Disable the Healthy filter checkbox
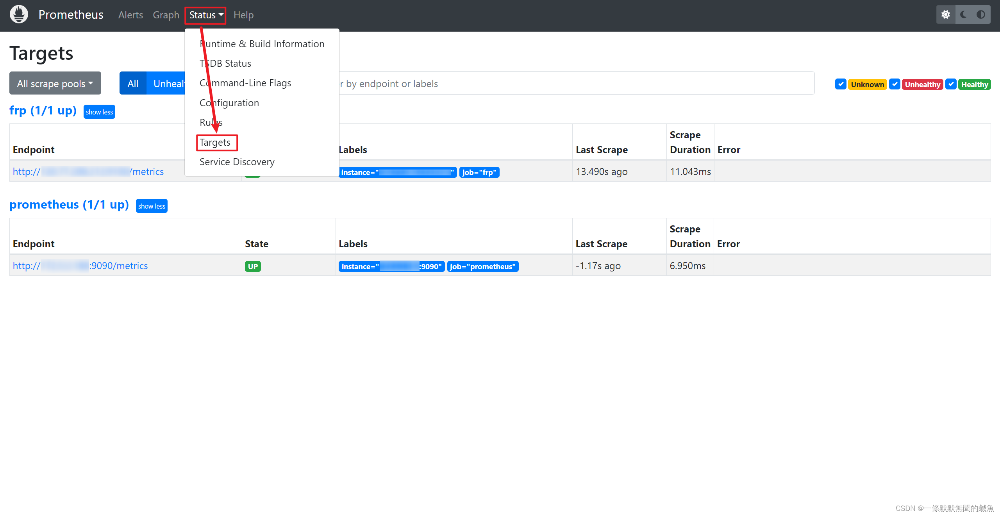The image size is (1000, 516). pos(951,84)
